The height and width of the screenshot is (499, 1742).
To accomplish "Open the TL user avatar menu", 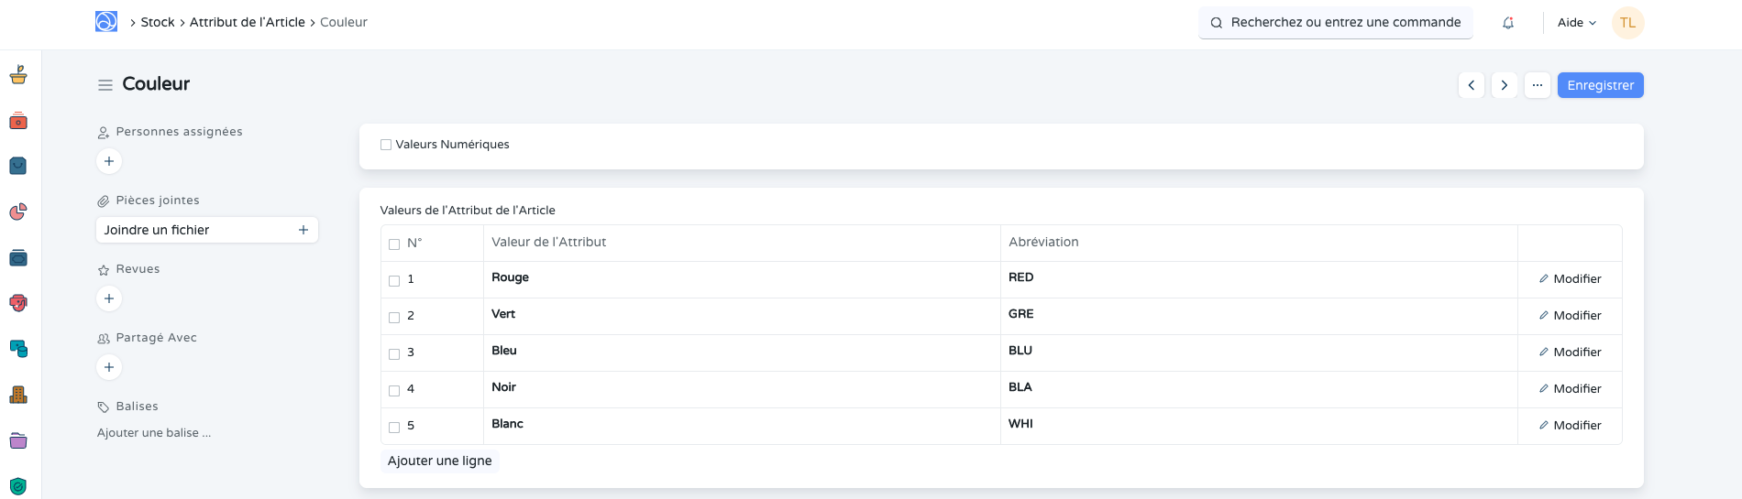I will tap(1628, 23).
